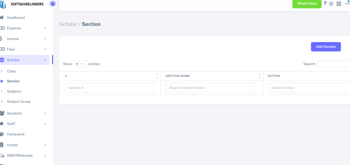
Task: Click the question mark help icon
Action: point(325,3)
